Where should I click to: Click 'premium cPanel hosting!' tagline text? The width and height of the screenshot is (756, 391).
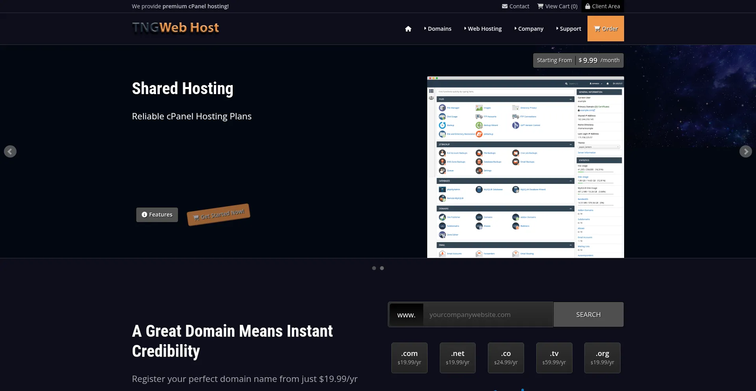pos(196,6)
